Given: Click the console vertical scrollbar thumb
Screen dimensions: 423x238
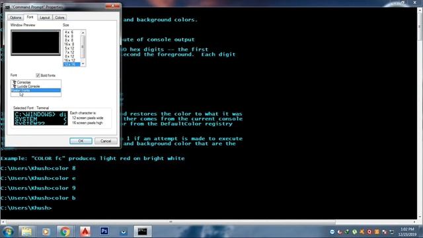Looking at the screenshot, I should pyautogui.click(x=420, y=26).
